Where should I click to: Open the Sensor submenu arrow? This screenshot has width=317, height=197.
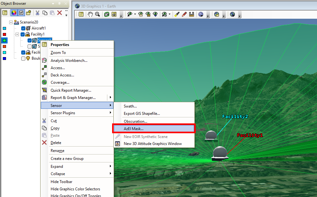pyautogui.click(x=111, y=105)
